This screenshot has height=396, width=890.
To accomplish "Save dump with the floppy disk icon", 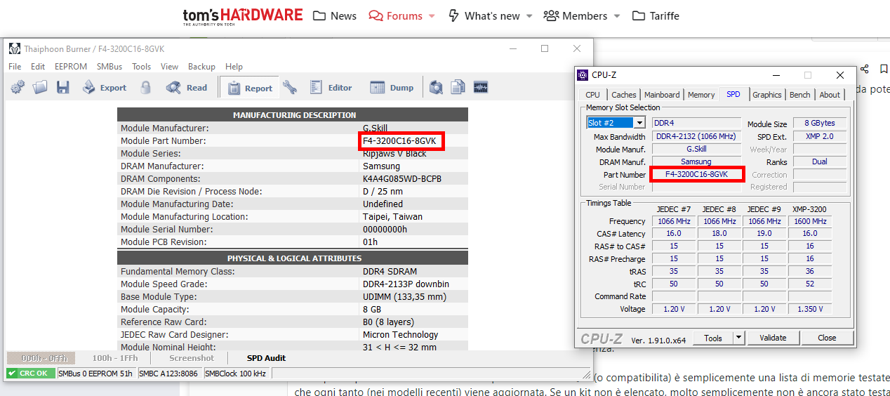I will pos(62,87).
